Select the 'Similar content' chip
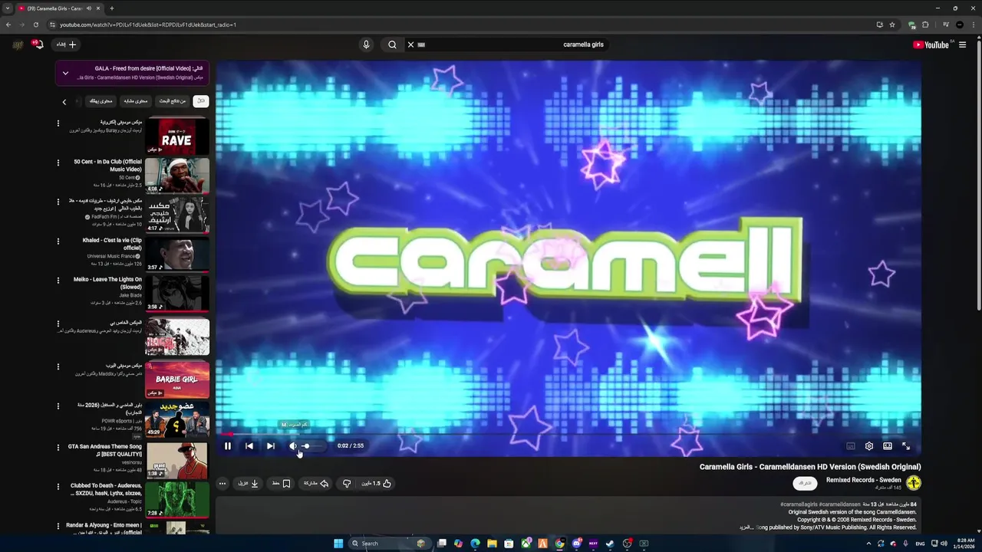982x552 pixels. point(135,100)
